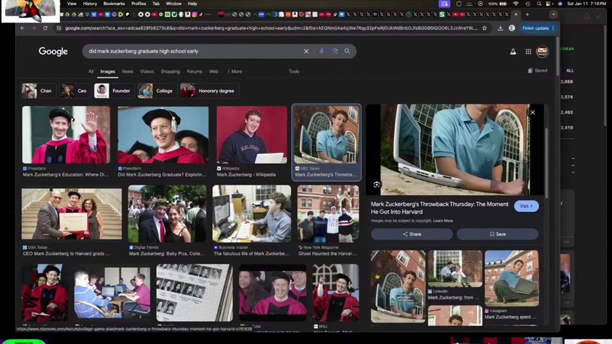Open the Tools filter options
The image size is (612, 344).
(x=294, y=71)
